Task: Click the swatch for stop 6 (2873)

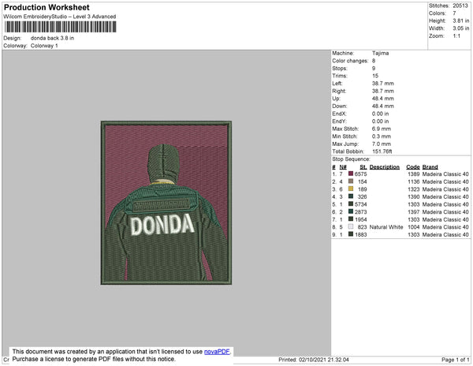Action: pos(351,211)
